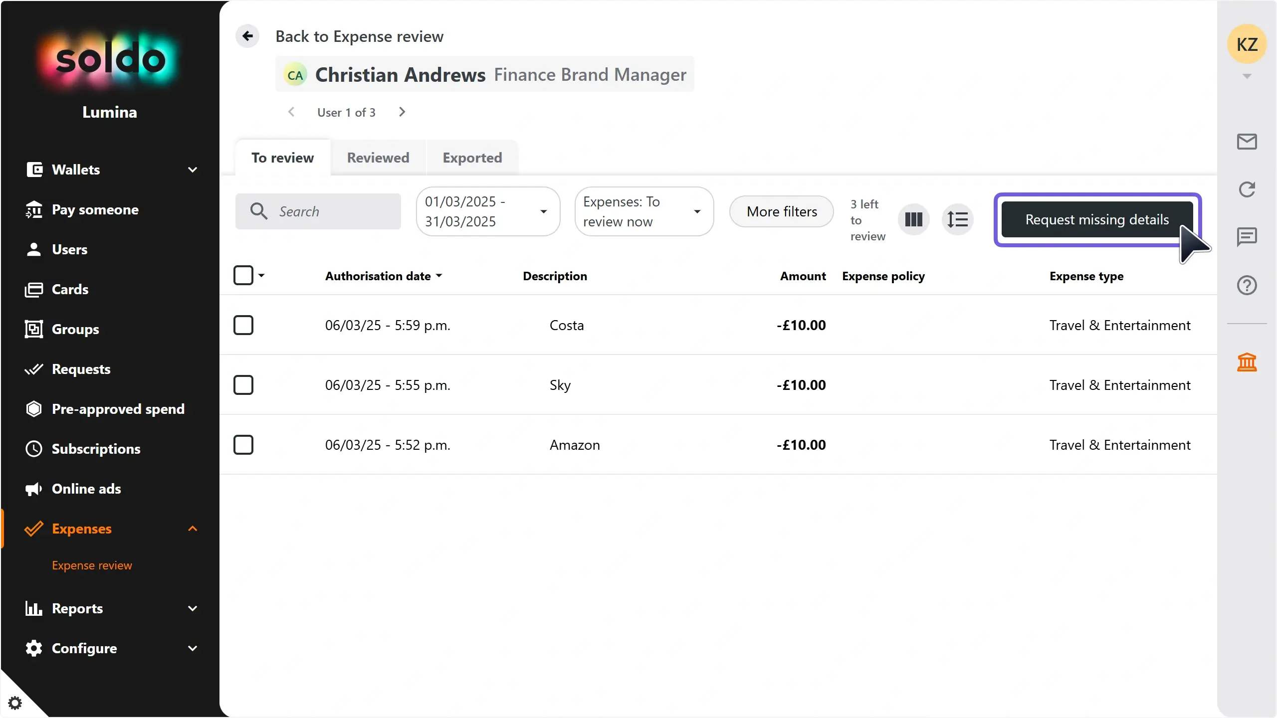This screenshot has height=718, width=1277.
Task: Click Christian Andrews user name
Action: [401, 75]
